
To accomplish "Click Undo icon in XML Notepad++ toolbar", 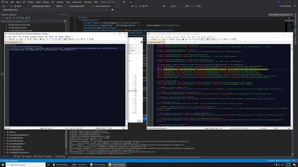I will click(x=177, y=39).
